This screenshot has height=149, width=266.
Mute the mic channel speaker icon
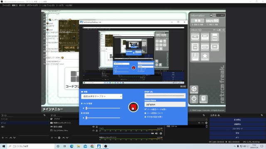click(x=156, y=133)
